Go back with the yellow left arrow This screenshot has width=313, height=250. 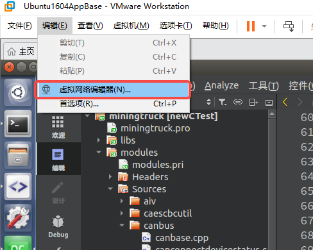[285, 102]
